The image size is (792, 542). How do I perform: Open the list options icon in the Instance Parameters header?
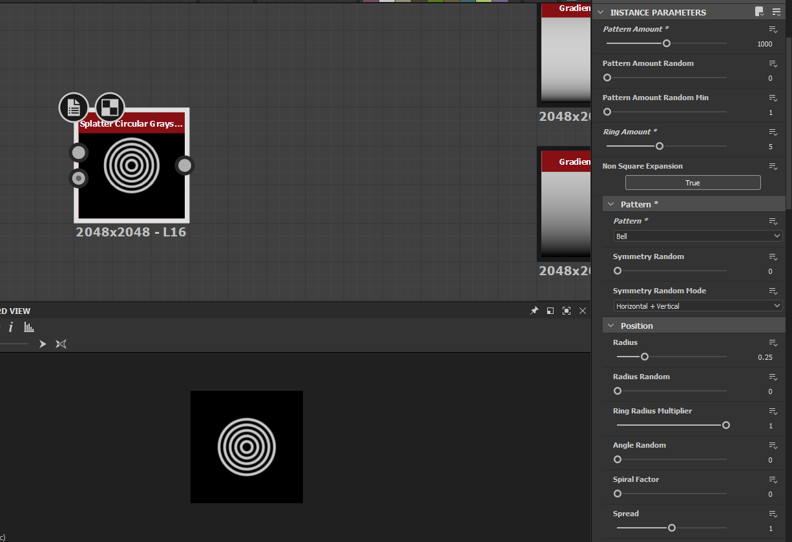pos(776,12)
